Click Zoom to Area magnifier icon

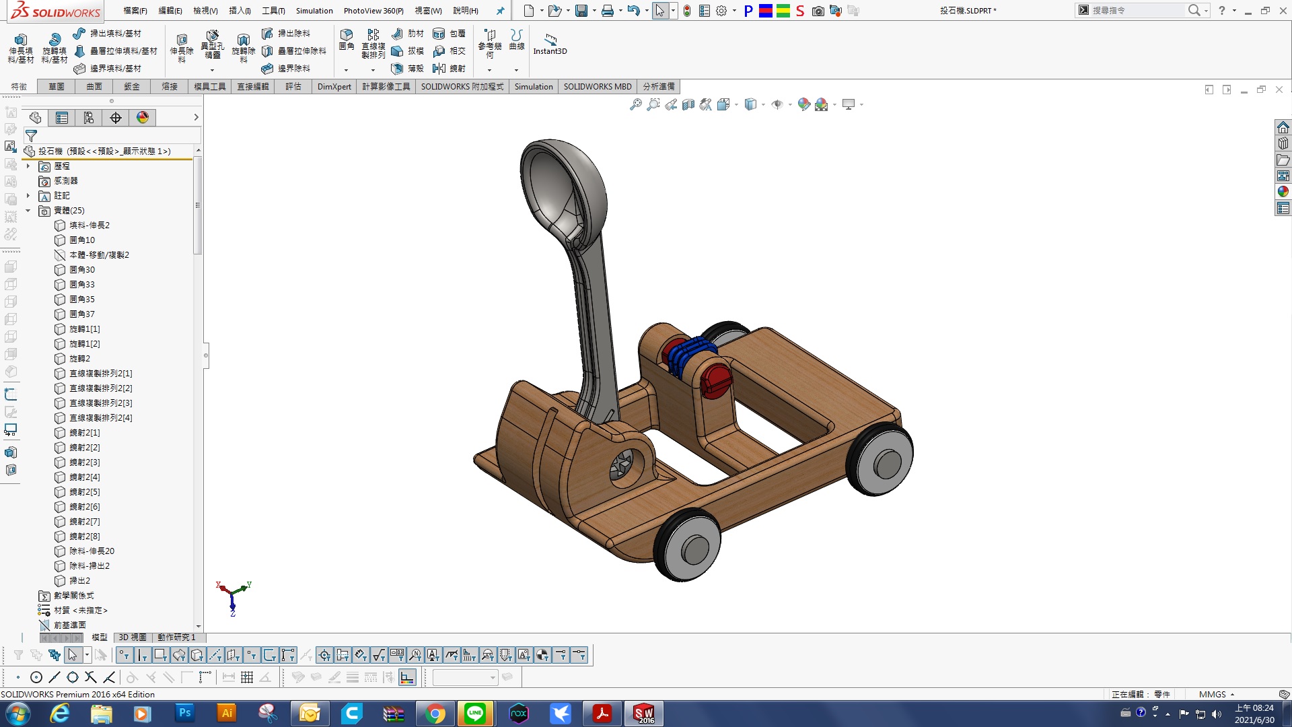coord(653,104)
